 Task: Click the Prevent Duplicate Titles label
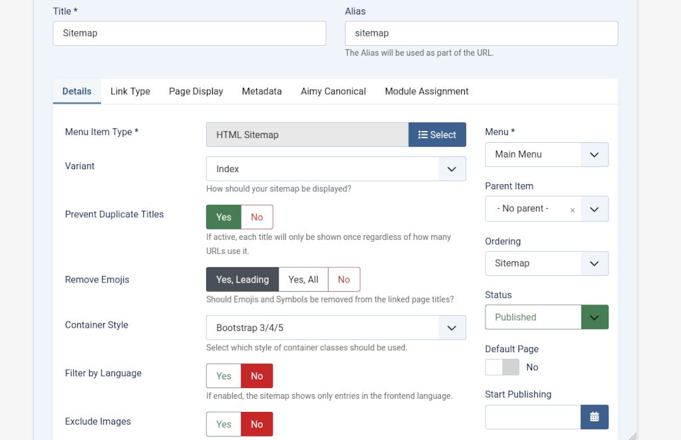[114, 215]
